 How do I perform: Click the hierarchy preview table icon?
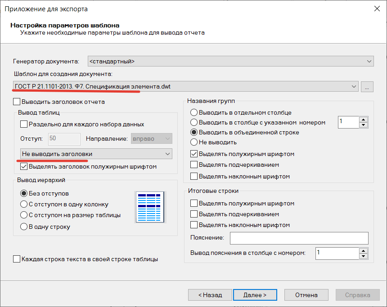[x=151, y=207]
